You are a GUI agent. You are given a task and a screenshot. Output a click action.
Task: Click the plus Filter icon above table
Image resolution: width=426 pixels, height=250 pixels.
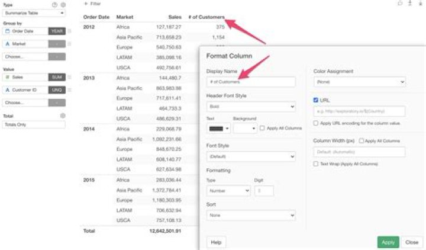86,4
